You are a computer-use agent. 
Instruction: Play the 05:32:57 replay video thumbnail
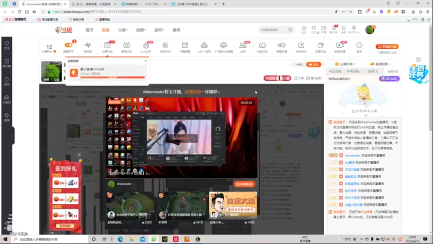point(181,138)
